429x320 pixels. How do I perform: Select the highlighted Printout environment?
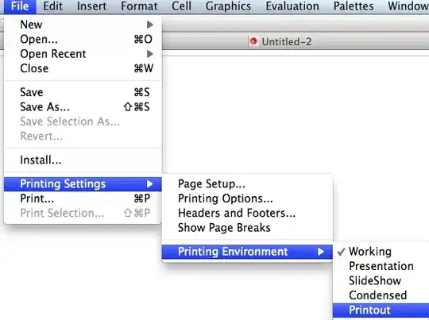381,310
